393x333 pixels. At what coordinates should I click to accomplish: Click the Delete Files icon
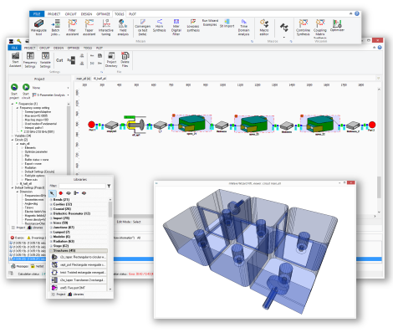(x=125, y=59)
